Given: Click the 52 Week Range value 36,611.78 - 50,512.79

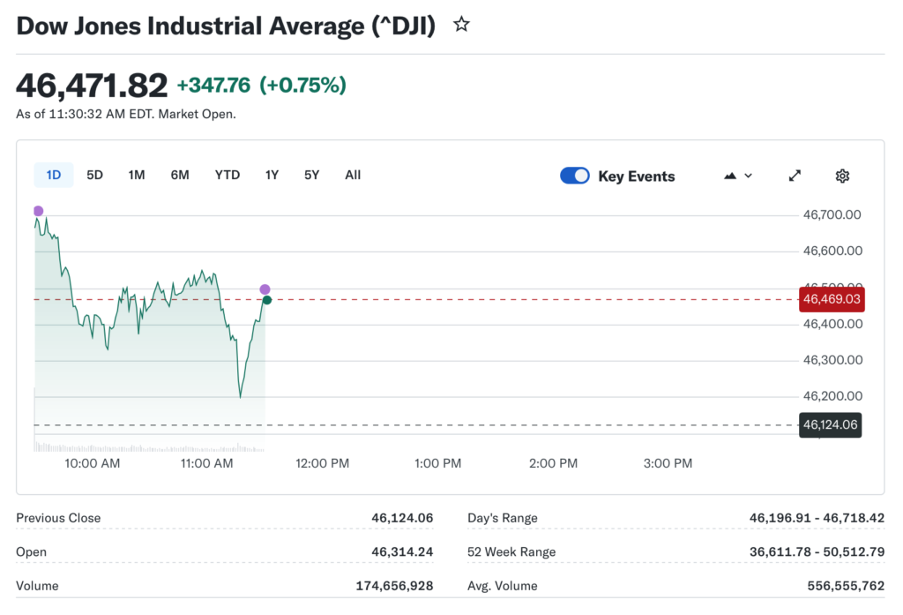Looking at the screenshot, I should click(817, 552).
